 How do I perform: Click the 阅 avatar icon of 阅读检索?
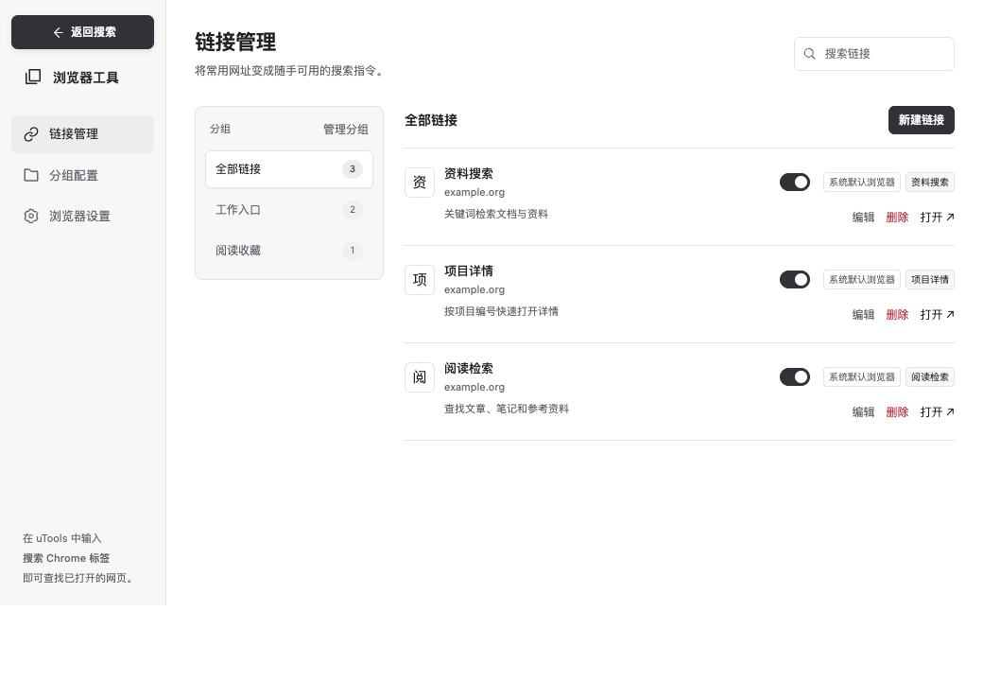coord(420,376)
